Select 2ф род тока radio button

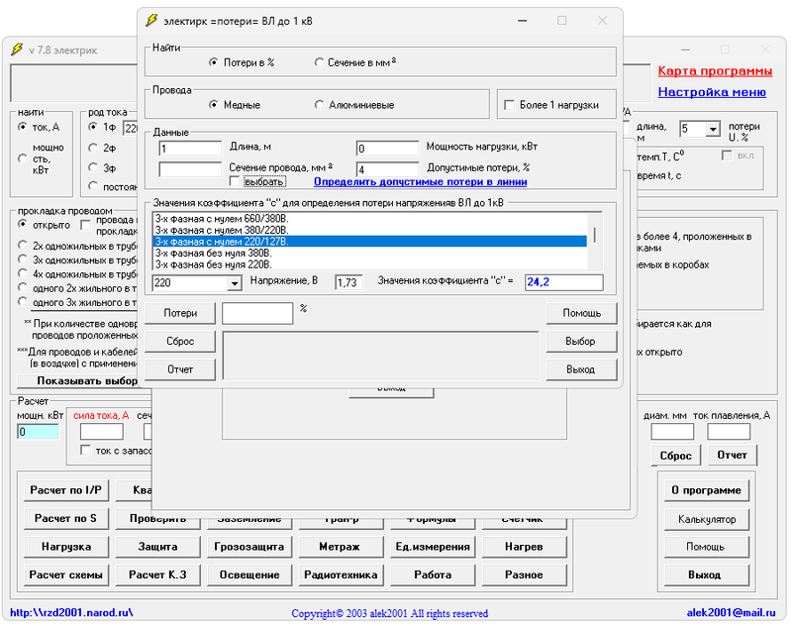[93, 148]
